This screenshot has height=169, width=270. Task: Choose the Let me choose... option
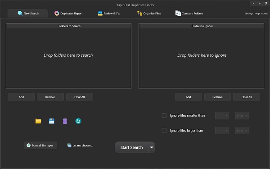[80, 146]
